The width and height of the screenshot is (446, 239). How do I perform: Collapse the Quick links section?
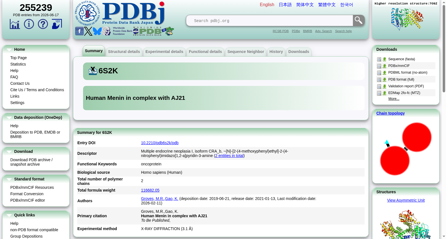pos(9,215)
